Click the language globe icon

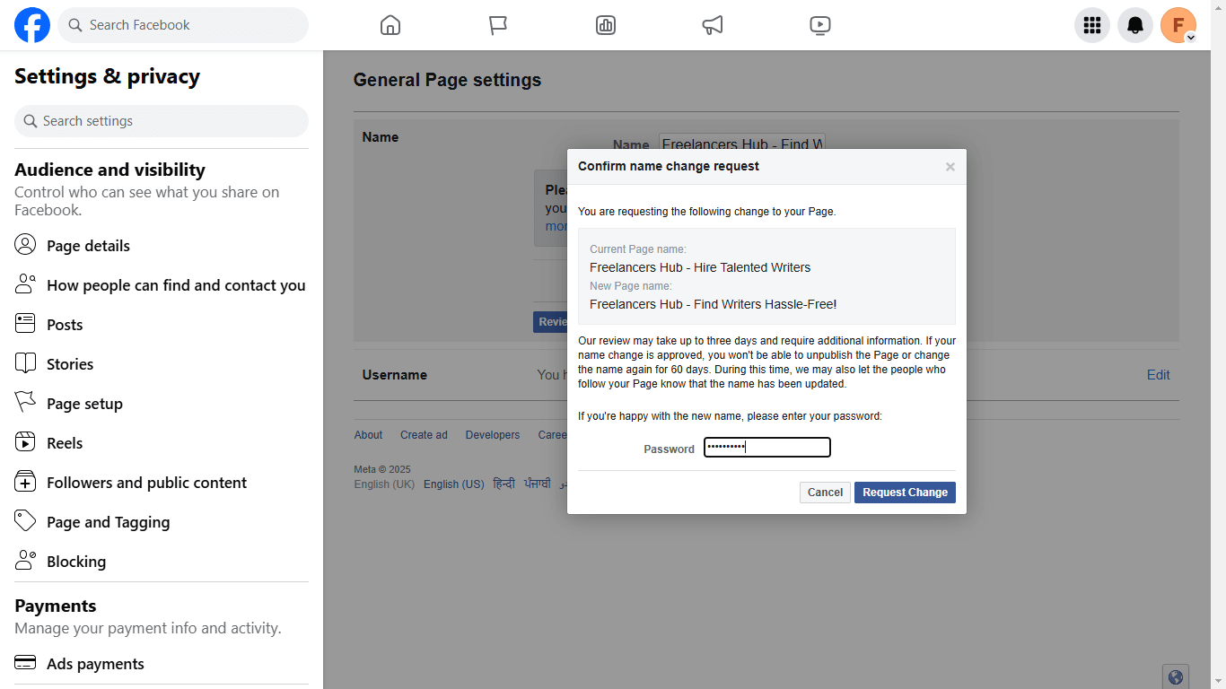(1175, 676)
